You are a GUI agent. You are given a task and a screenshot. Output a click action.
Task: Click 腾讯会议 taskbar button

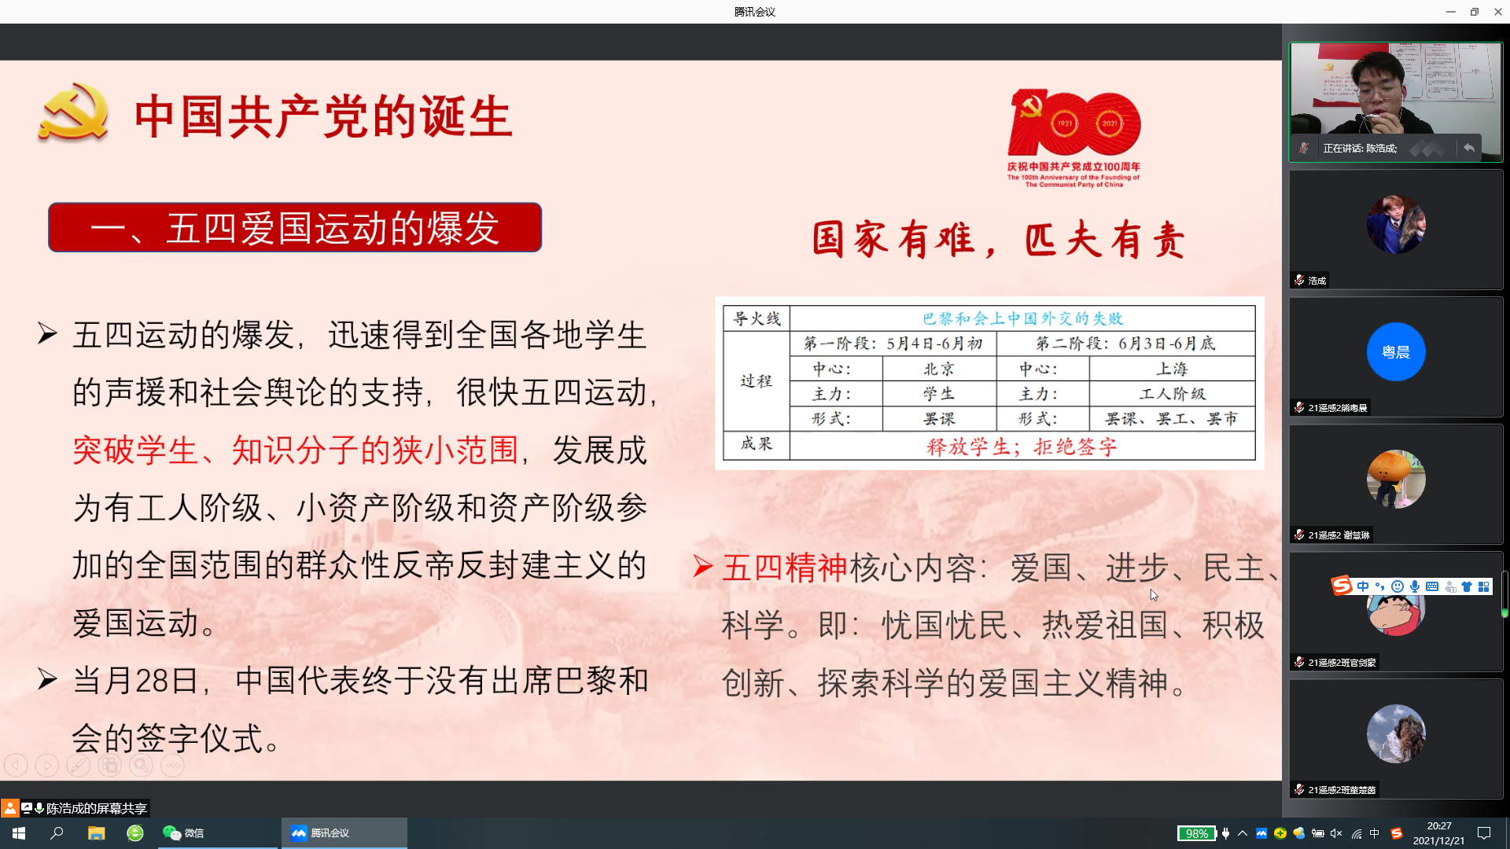344,833
